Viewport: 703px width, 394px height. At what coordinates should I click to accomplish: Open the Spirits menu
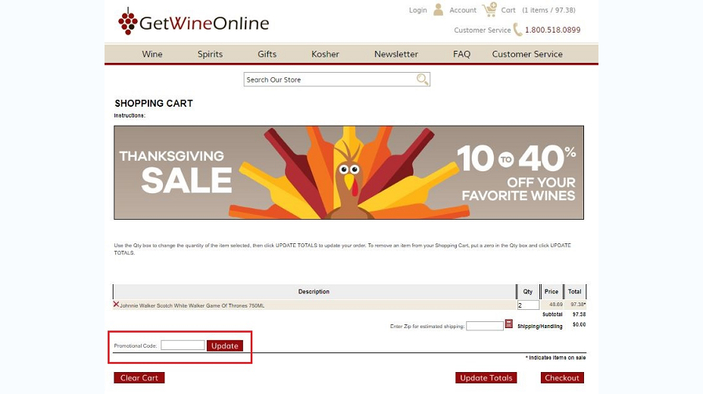[x=210, y=54]
